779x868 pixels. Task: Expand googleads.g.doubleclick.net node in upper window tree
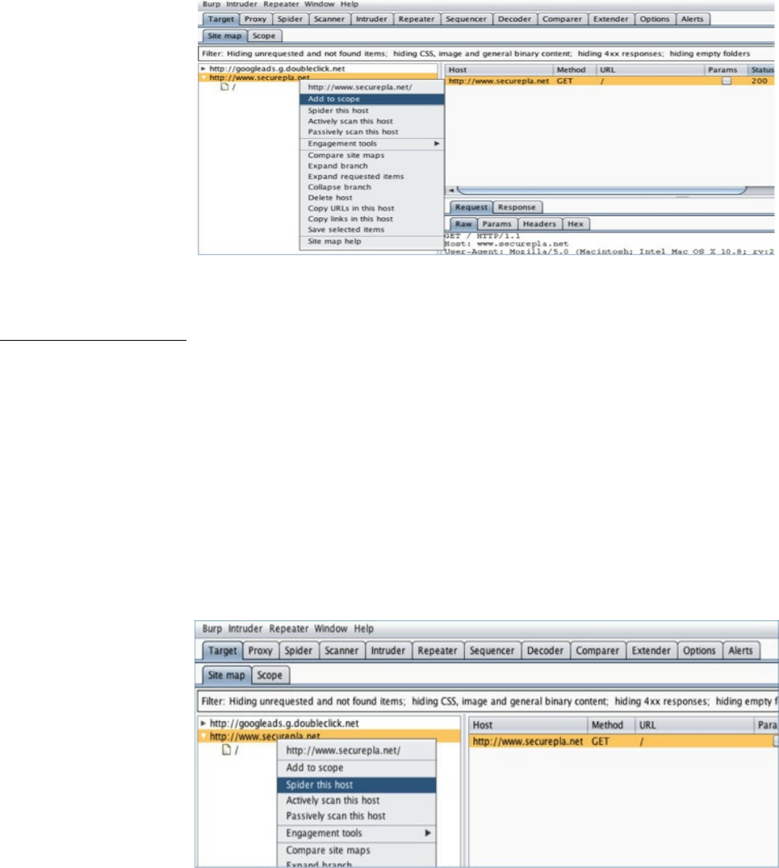tap(203, 69)
